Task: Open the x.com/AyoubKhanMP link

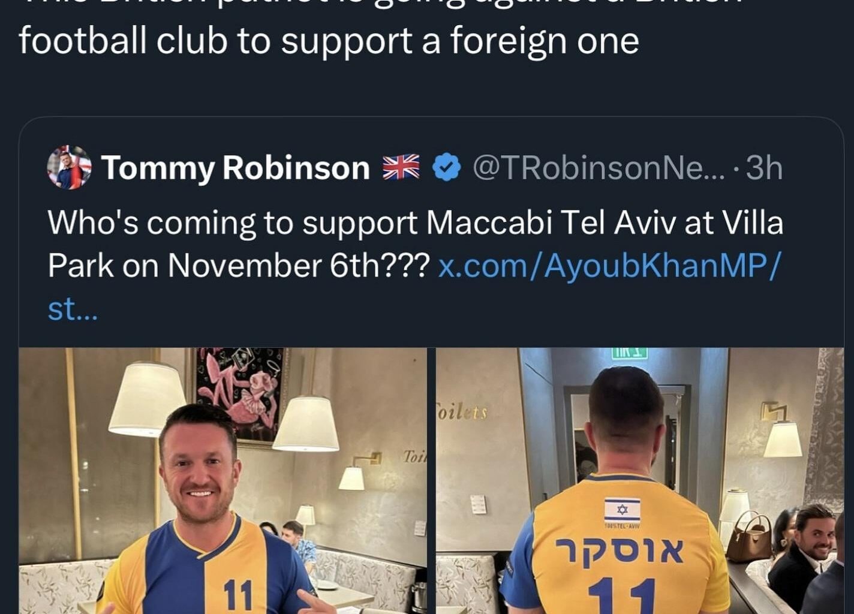Action: pos(610,266)
